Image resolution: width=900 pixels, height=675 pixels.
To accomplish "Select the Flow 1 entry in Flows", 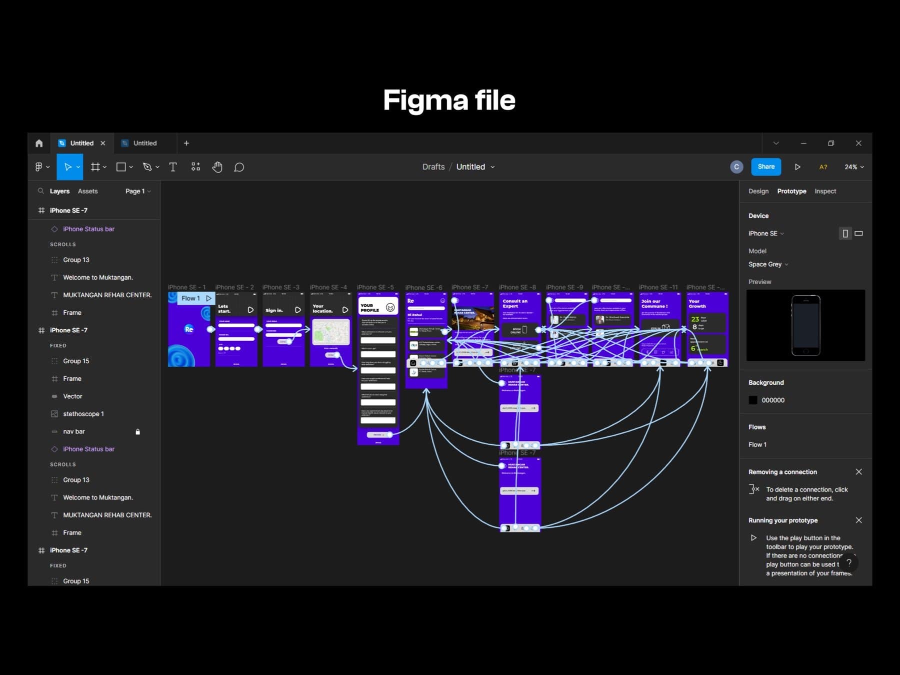I will tap(757, 445).
